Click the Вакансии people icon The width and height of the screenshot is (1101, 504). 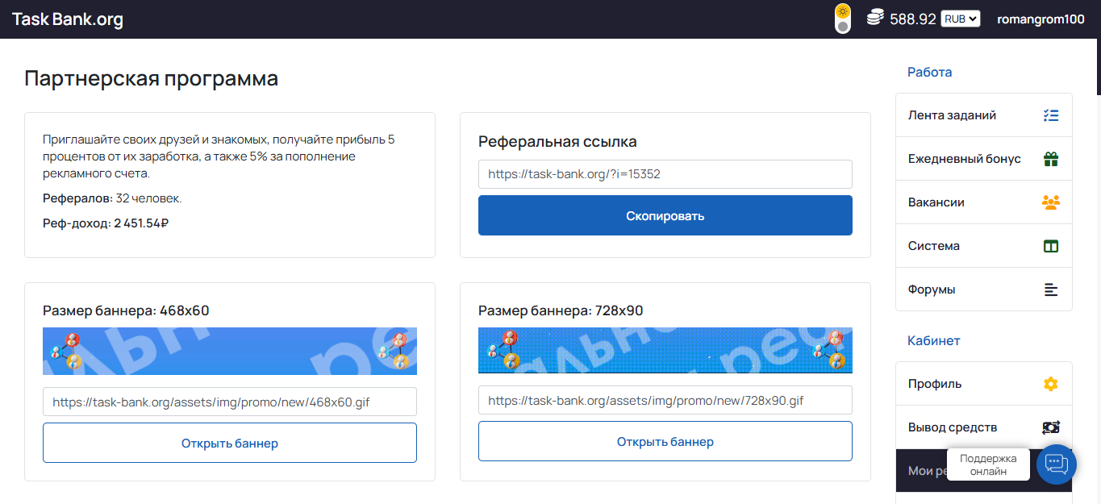1050,202
